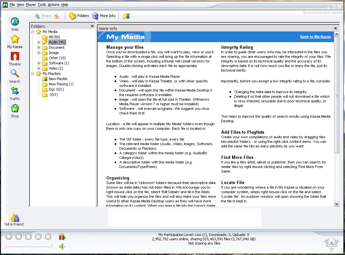Viewport: 345px width, 255px height.
Task: Close the Folders panel
Action: (x=92, y=26)
